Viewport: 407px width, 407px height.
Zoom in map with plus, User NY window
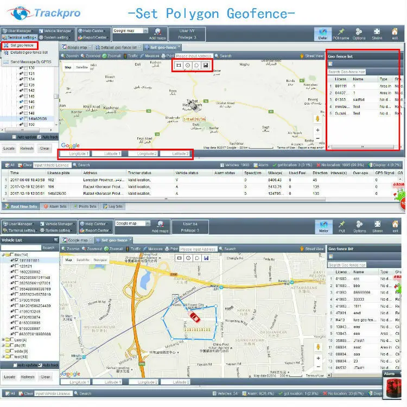[317, 130]
